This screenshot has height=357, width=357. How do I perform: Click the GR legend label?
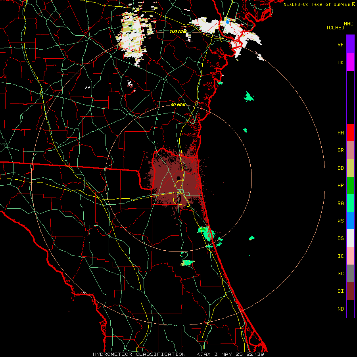340,150
